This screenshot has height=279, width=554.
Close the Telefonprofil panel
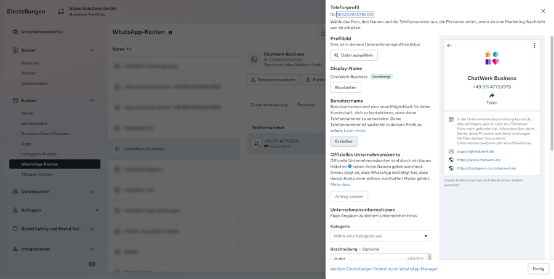point(543,11)
